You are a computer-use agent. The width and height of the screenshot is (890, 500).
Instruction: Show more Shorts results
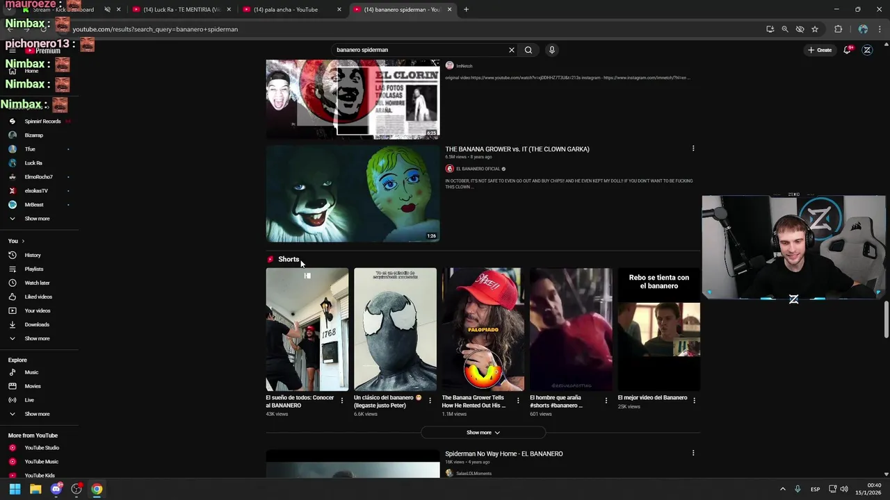(x=483, y=433)
